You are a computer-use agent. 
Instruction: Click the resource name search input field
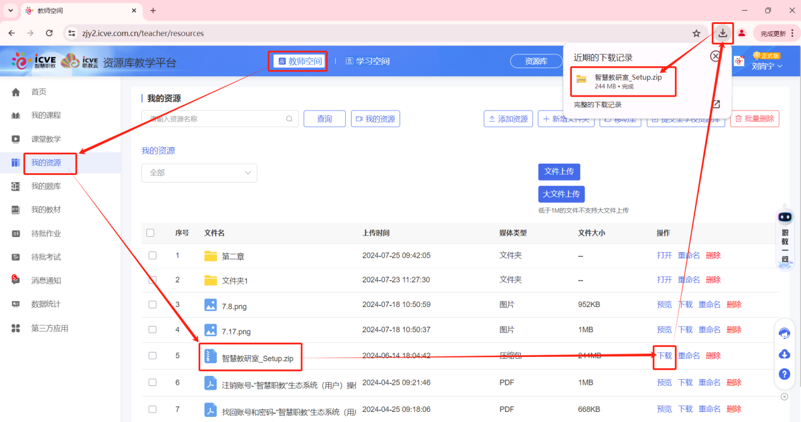(x=215, y=119)
